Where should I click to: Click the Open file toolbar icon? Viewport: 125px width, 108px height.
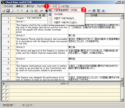point(4,11)
